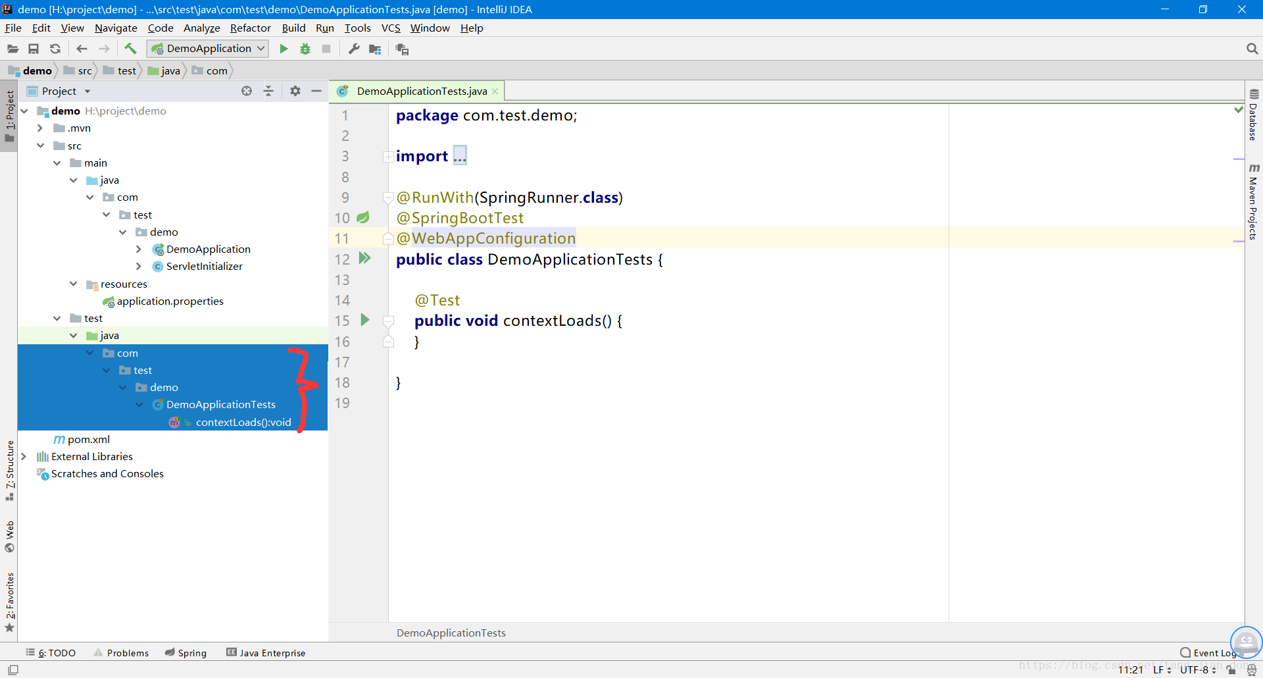Open the Java Enterprise tool window
Image resolution: width=1263 pixels, height=678 pixels.
click(266, 652)
